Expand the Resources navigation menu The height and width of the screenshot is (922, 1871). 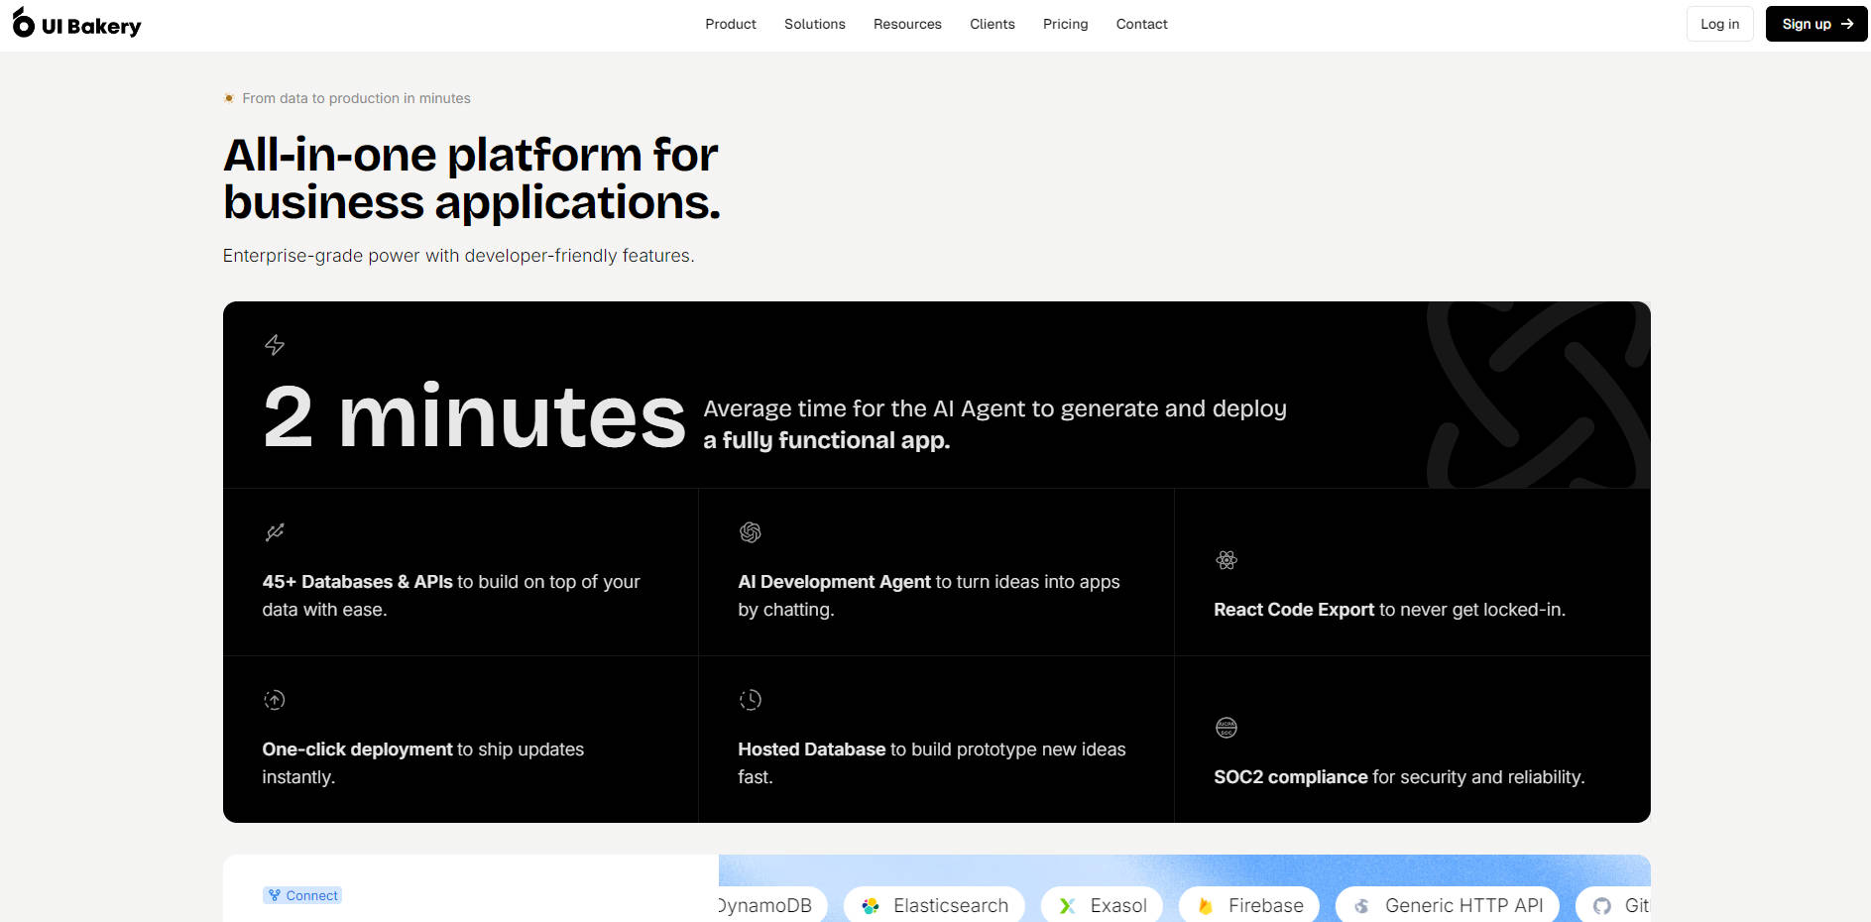[x=907, y=24]
